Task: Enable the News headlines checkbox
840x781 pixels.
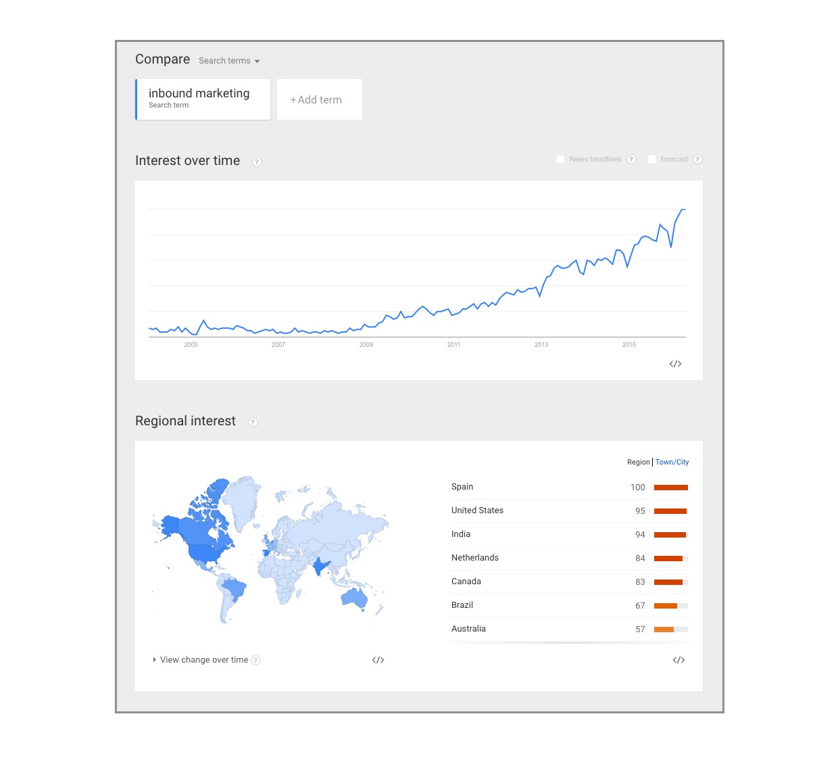Action: [560, 160]
